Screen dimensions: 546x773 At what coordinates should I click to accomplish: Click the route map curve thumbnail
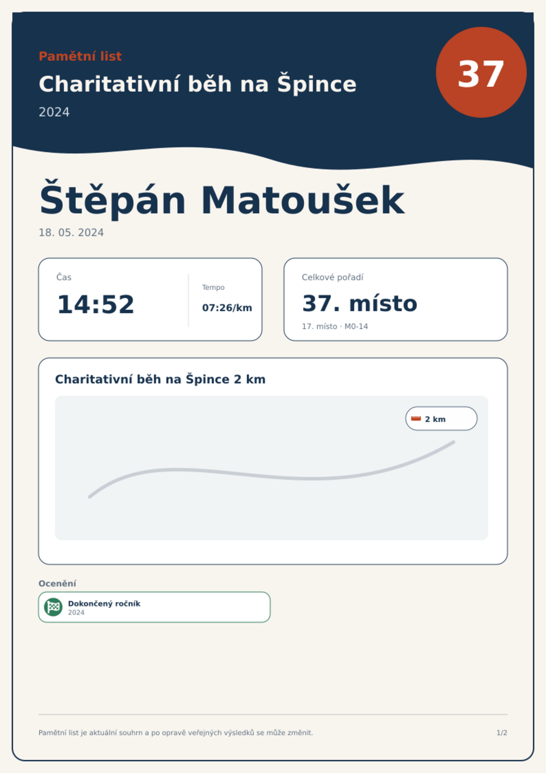pyautogui.click(x=272, y=468)
